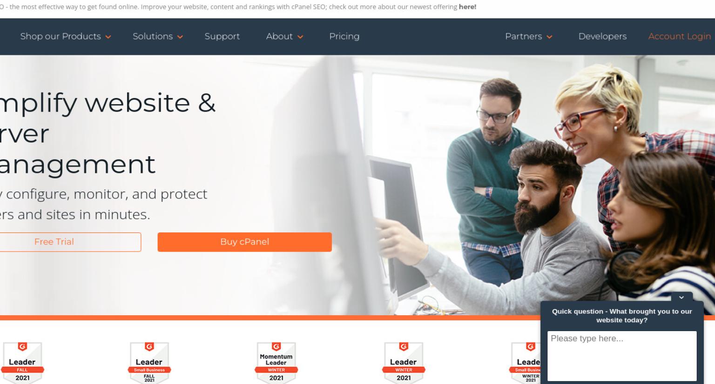Click the G2 Leader Fall 2021 badge

click(22, 363)
